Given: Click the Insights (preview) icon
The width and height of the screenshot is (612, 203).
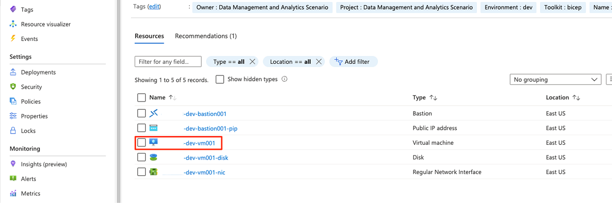Looking at the screenshot, I should tap(13, 164).
